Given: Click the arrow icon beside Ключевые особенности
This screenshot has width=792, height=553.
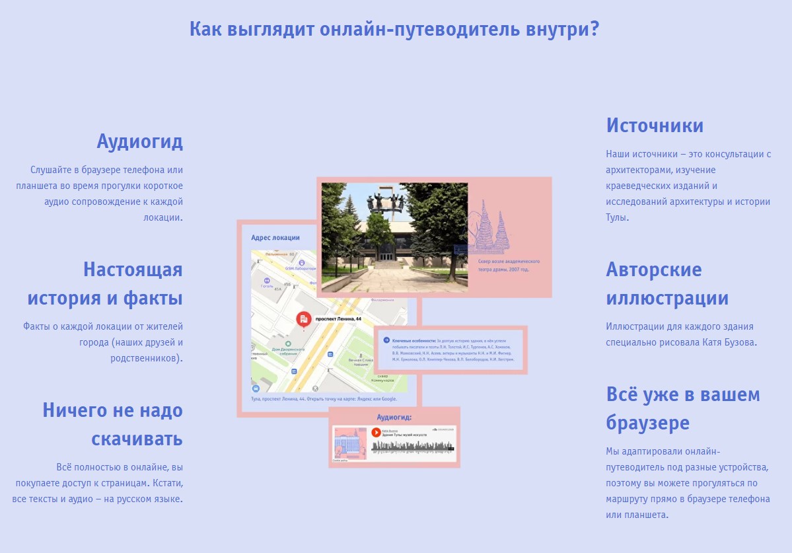Looking at the screenshot, I should click(x=386, y=340).
